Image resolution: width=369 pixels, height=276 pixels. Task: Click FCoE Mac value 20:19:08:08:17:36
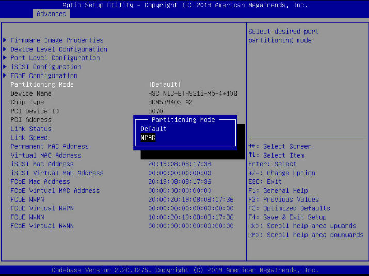(x=180, y=182)
